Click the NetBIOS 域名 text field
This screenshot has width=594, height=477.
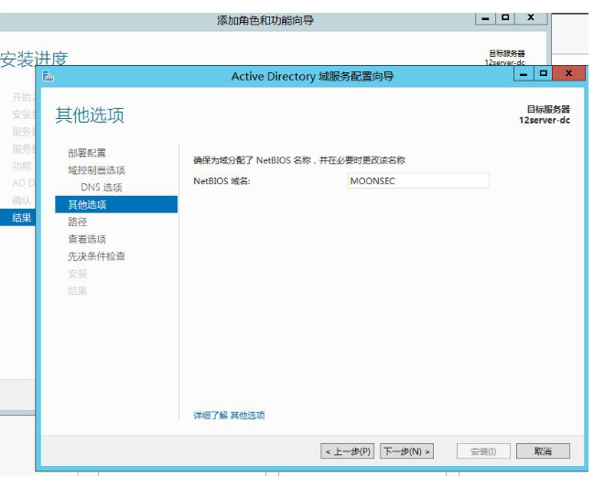pyautogui.click(x=417, y=181)
